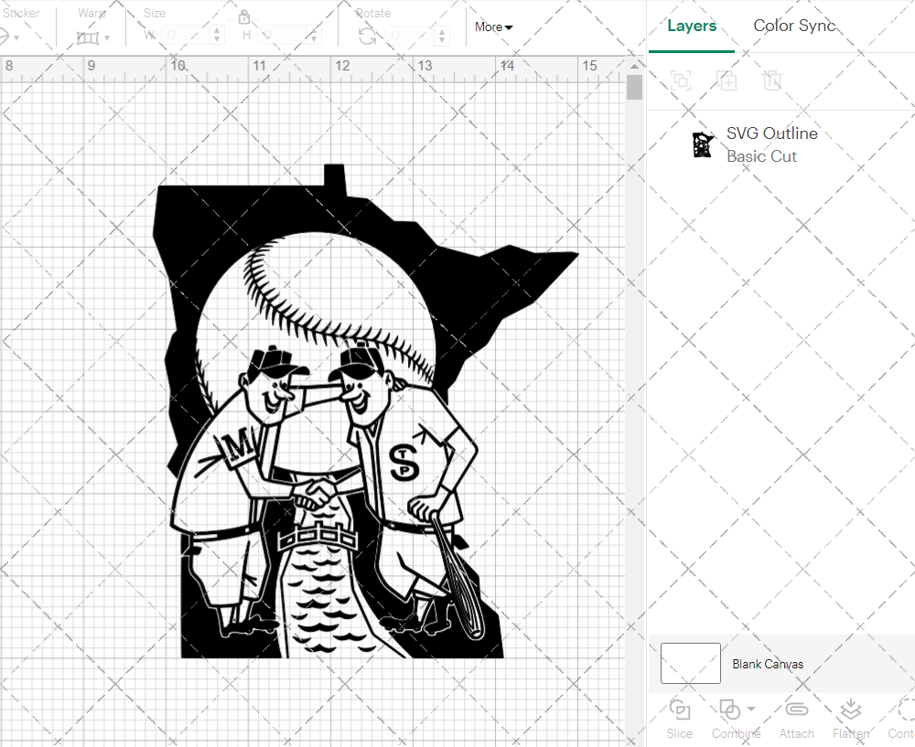Click the Slice tool icon
915x747 pixels.
click(679, 710)
